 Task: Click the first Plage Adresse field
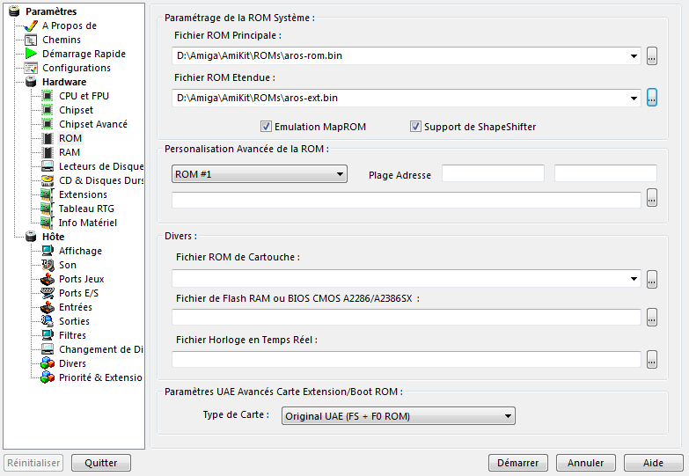[493, 173]
